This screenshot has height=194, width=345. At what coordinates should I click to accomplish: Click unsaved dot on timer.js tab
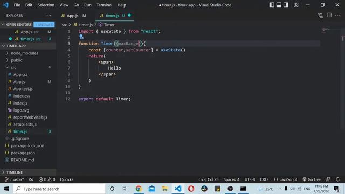[x=129, y=15]
